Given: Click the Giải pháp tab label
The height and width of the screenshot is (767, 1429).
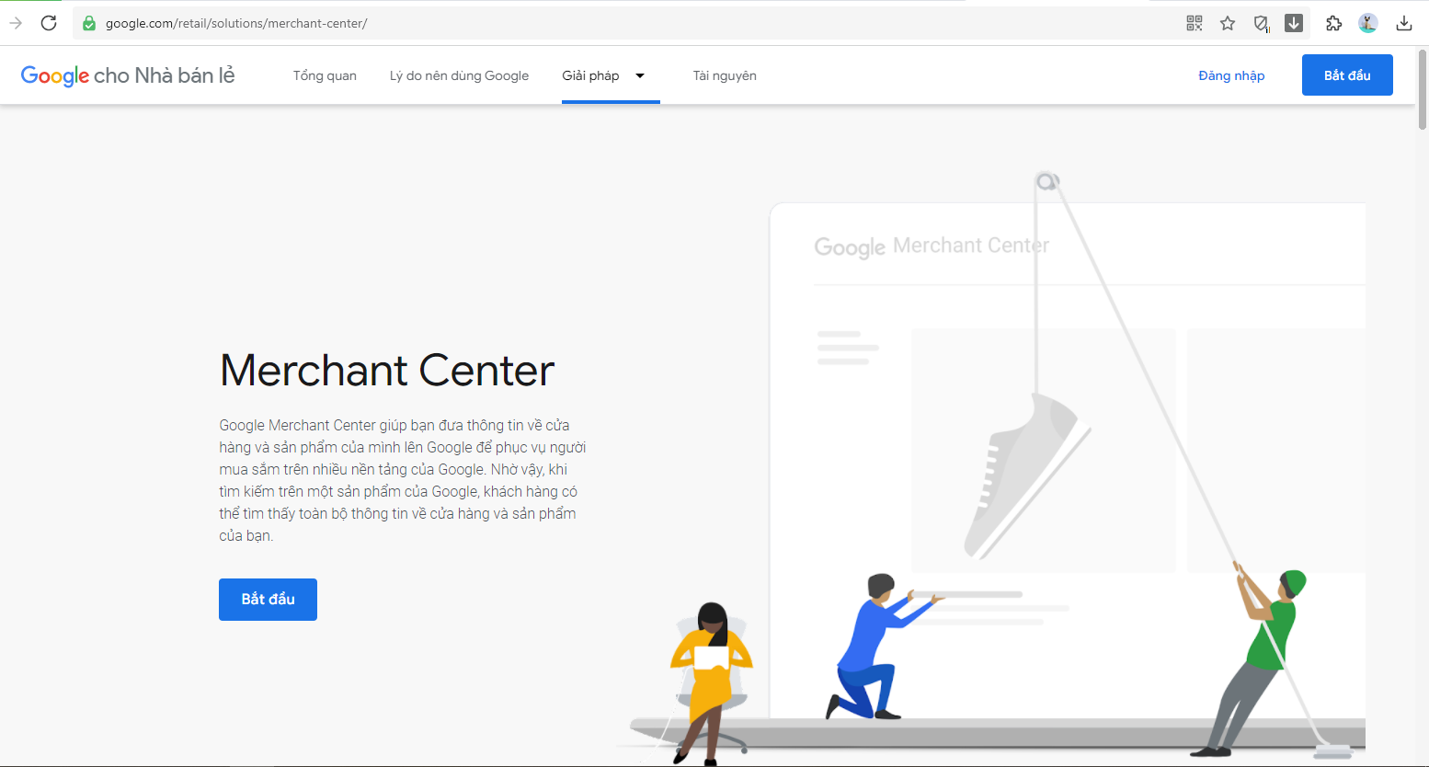Looking at the screenshot, I should [590, 76].
